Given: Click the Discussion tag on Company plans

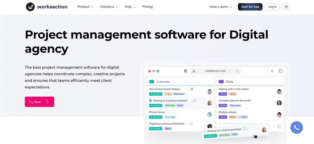Looking at the screenshot, I should click(x=235, y=105).
